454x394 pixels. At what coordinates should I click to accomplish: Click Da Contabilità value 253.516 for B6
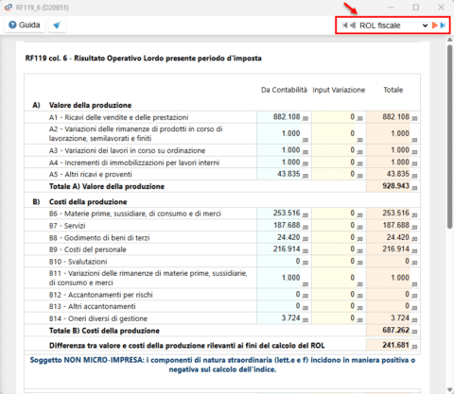(287, 214)
